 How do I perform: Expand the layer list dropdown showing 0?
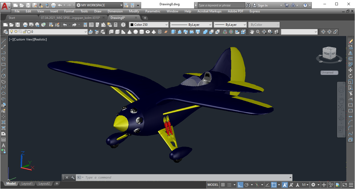(x=86, y=32)
